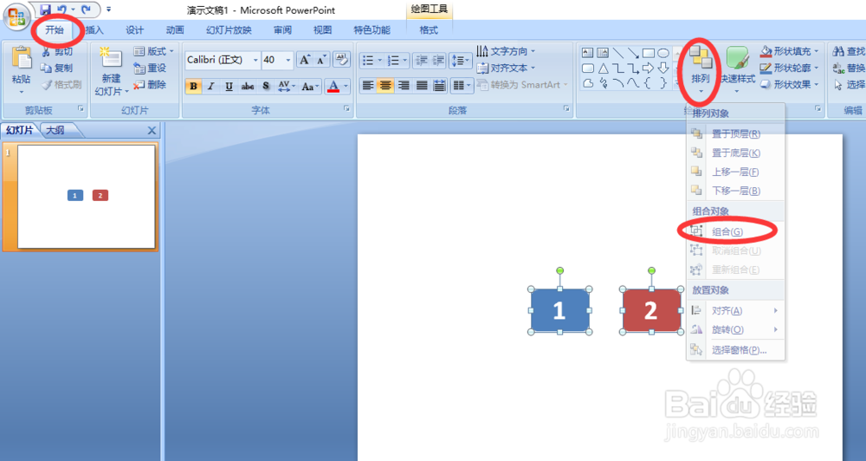Switch to Slide Show (幻灯片放映) tab
Viewport: 866px width, 461px height.
[x=229, y=29]
